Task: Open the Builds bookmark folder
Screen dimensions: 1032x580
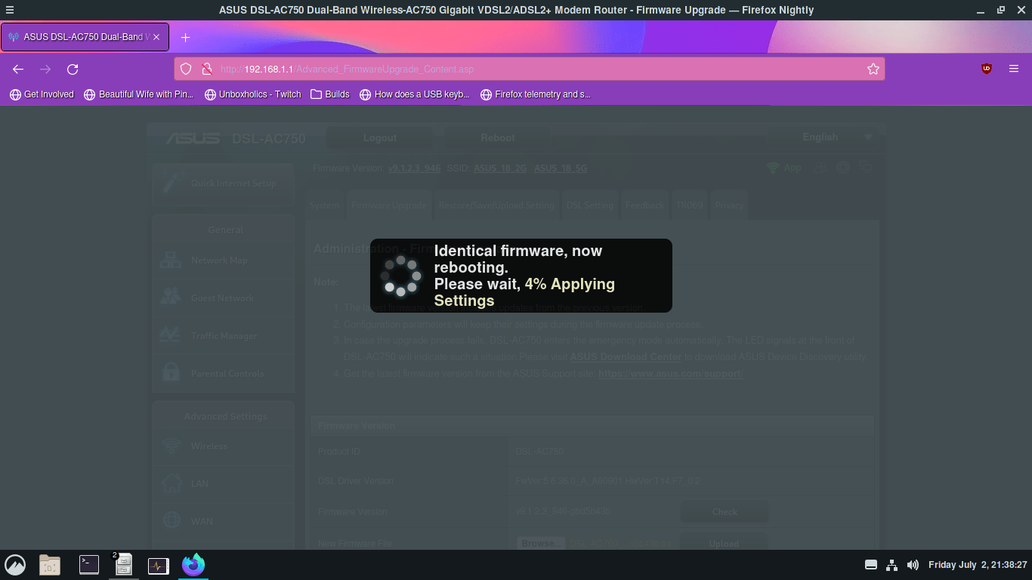Action: coord(330,94)
